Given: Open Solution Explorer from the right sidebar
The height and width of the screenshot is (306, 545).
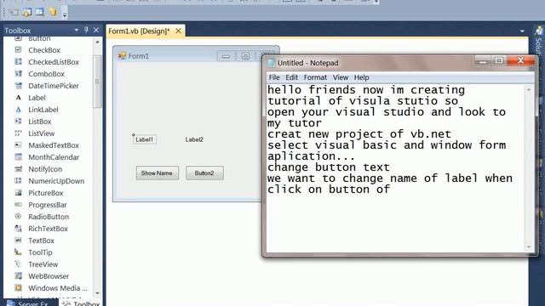Looking at the screenshot, I should click(539, 41).
